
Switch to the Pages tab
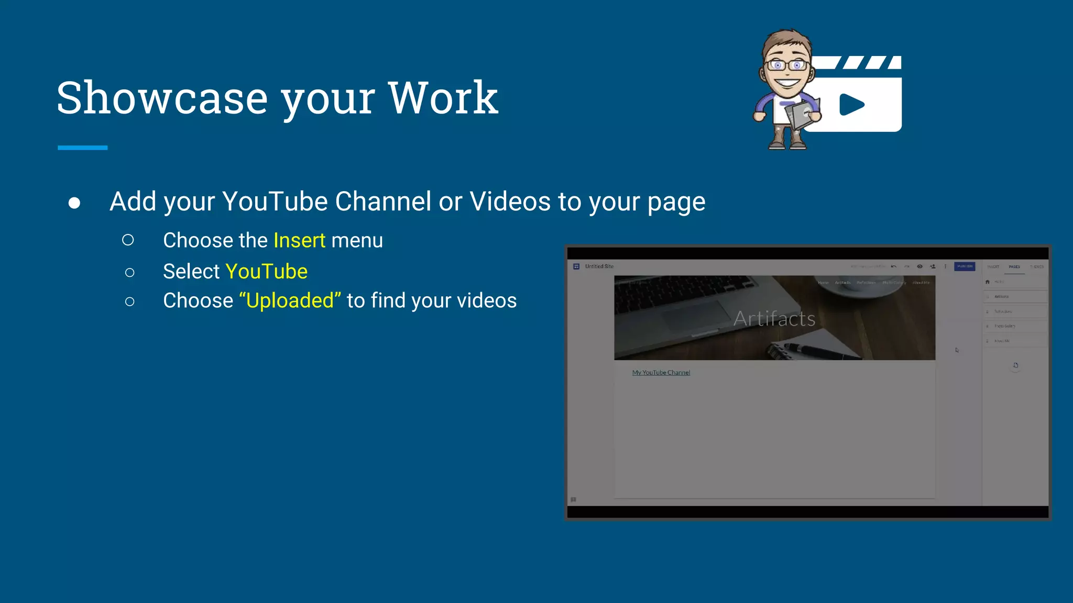[x=1014, y=267]
